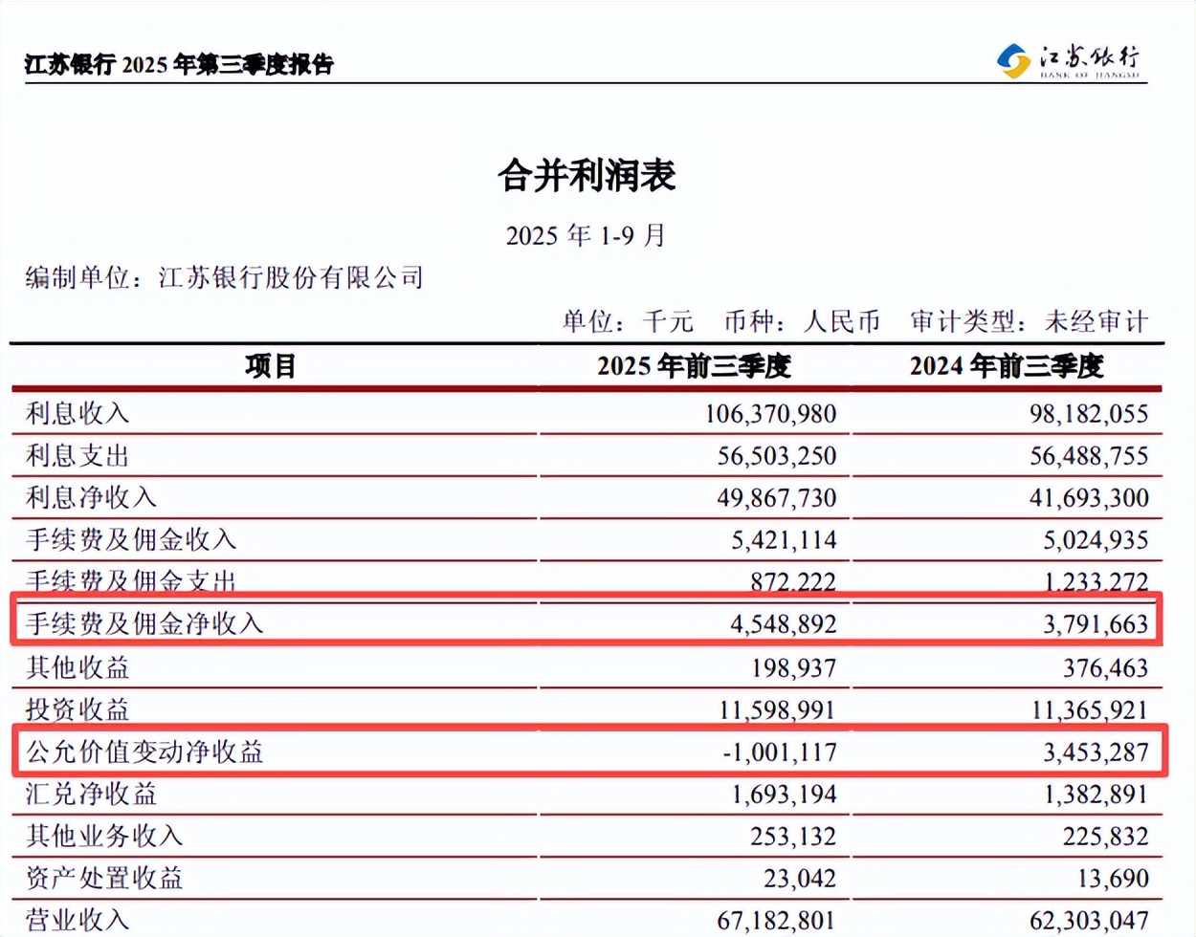Click the 利息支出 row label

click(x=78, y=456)
